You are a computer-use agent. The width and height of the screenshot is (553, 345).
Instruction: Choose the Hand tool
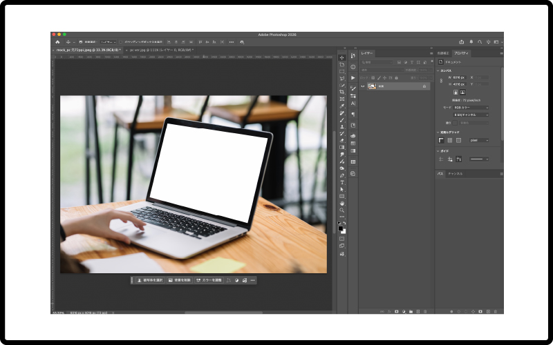342,203
